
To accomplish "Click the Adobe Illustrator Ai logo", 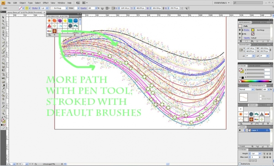I will click(3, 3).
